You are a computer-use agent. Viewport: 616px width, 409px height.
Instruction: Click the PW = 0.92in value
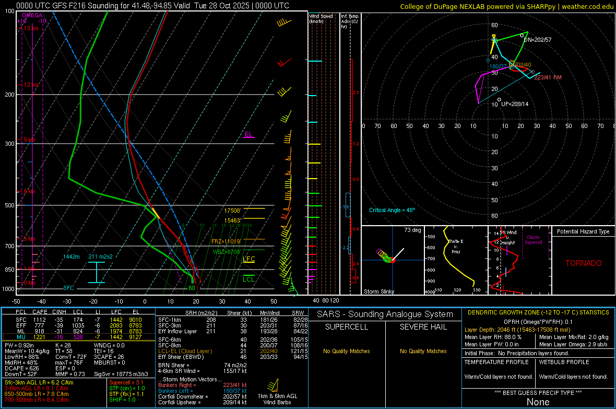[x=21, y=345]
